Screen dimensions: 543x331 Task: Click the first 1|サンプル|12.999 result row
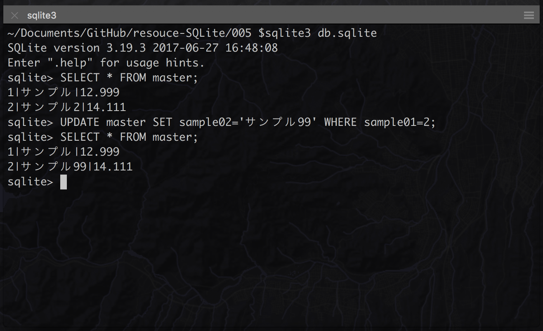pyautogui.click(x=64, y=93)
